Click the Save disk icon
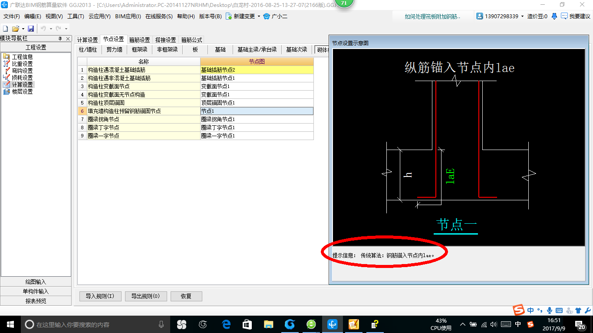The width and height of the screenshot is (593, 333). click(31, 29)
